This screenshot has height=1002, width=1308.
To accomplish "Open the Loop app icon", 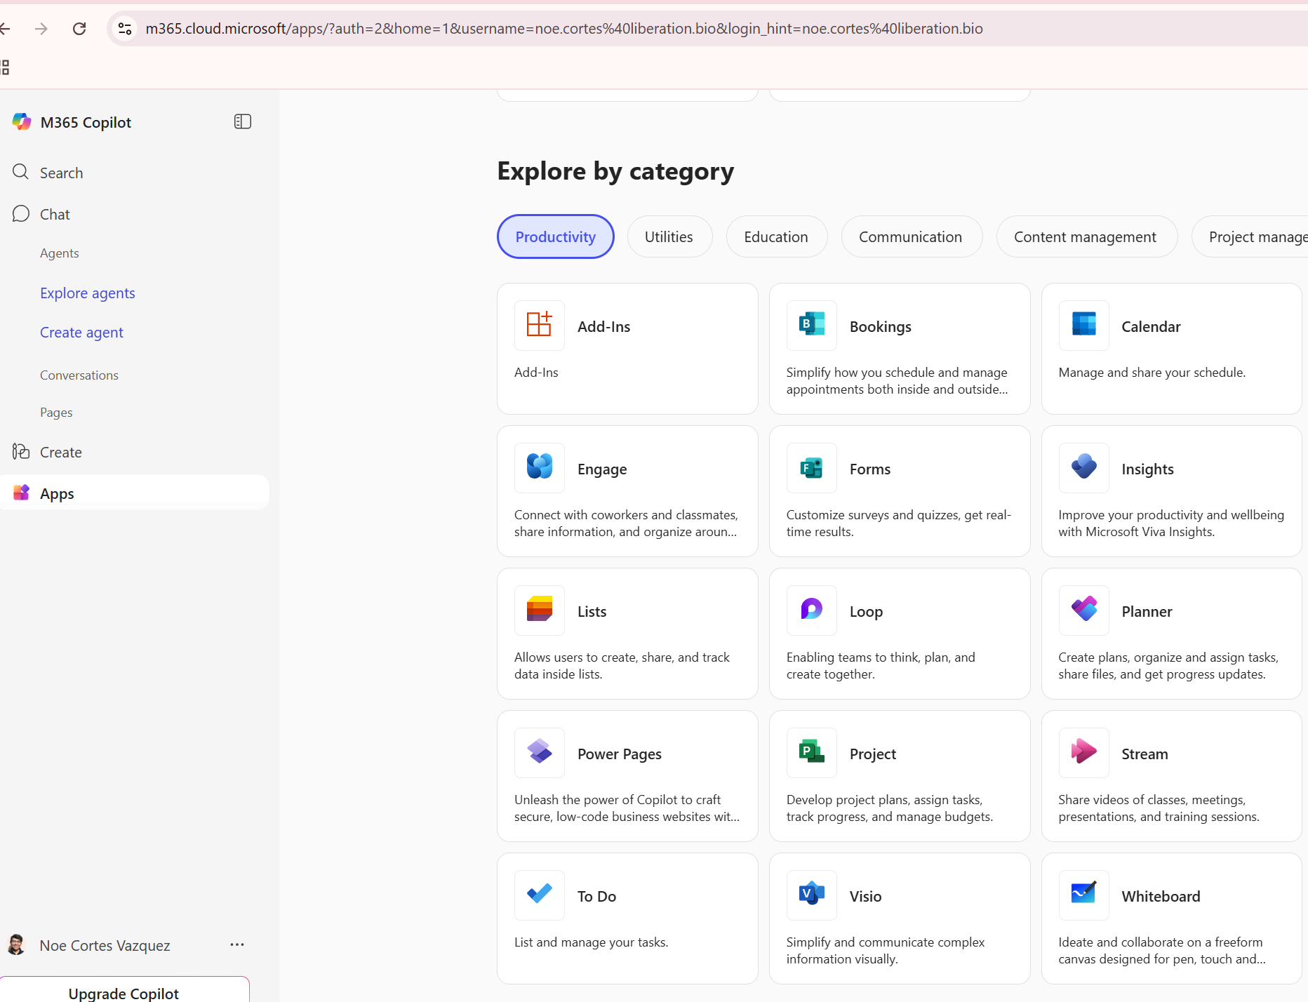I will (811, 610).
